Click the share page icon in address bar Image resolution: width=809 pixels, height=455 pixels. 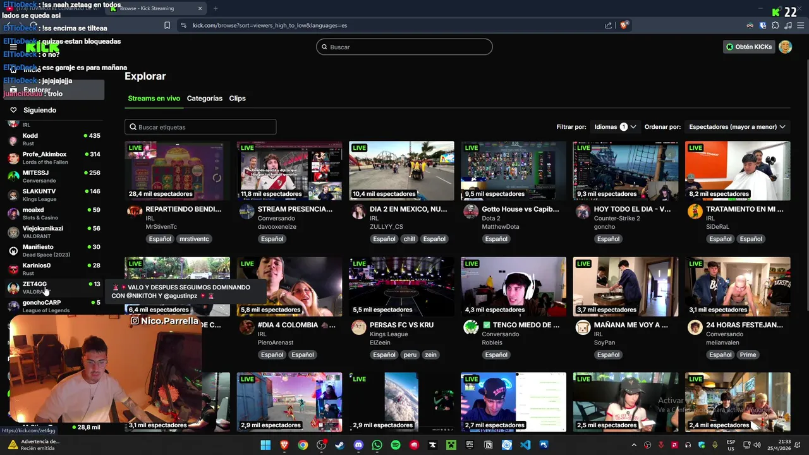pos(608,25)
